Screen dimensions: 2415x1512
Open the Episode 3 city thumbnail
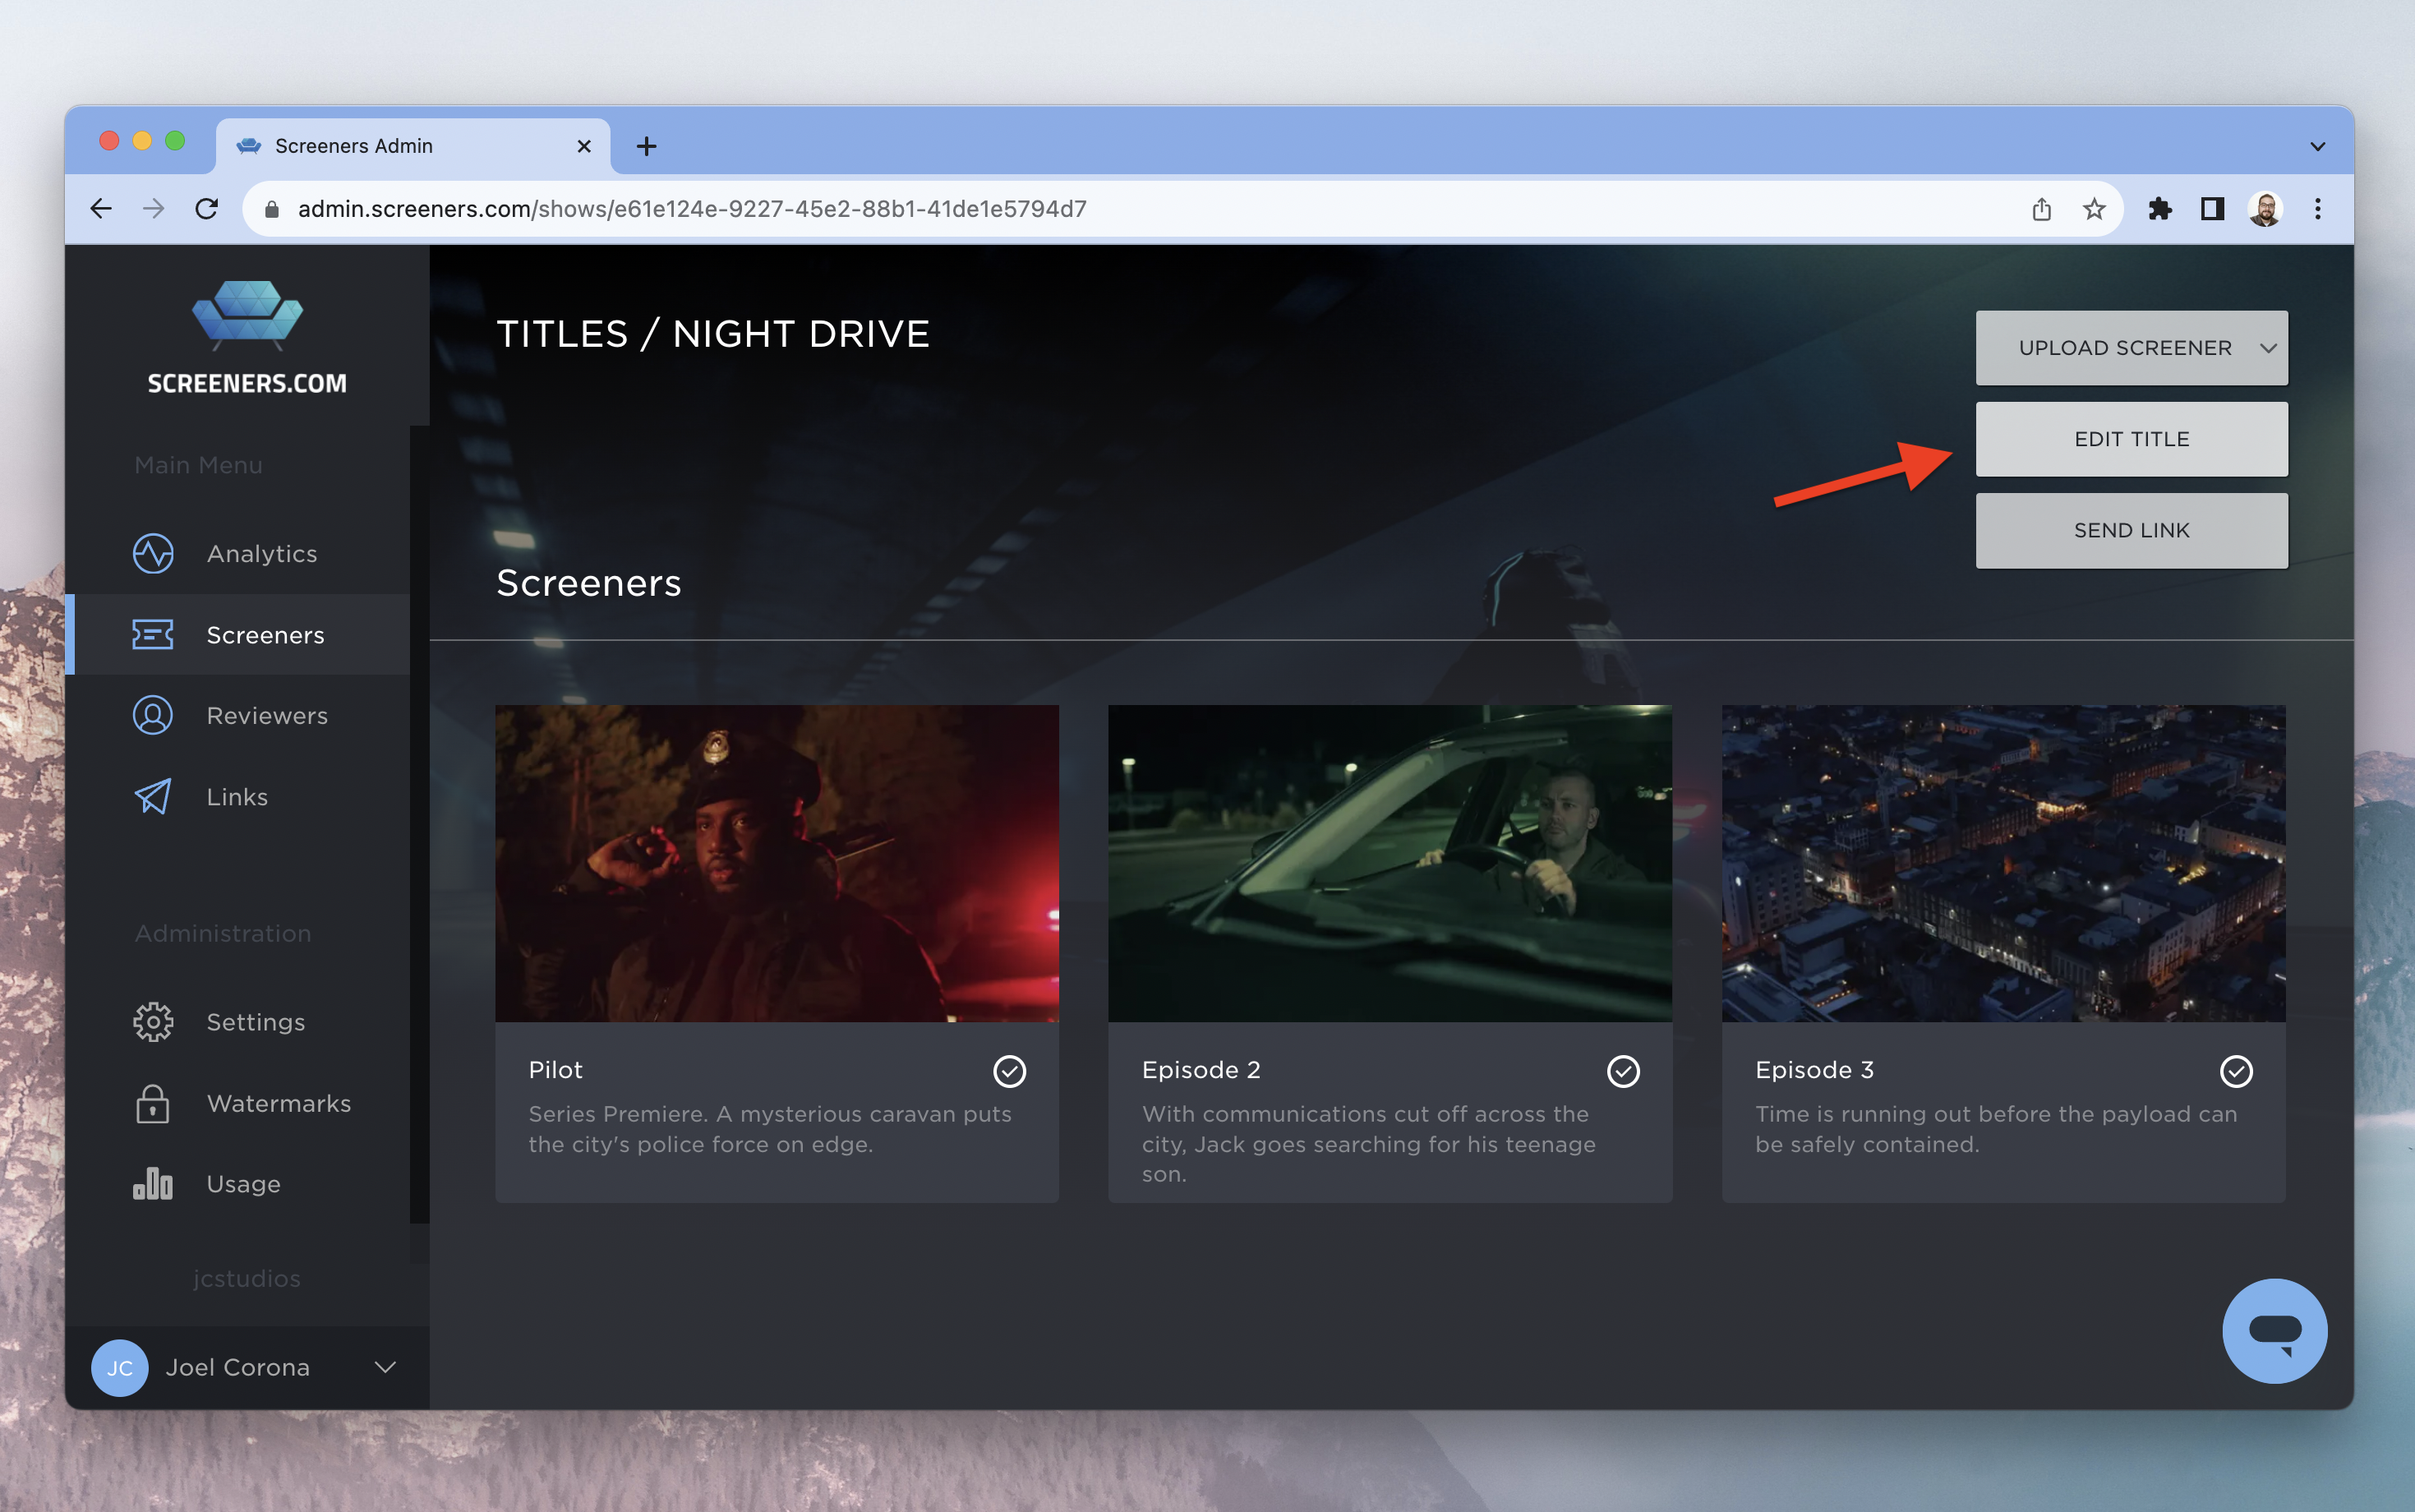2003,863
